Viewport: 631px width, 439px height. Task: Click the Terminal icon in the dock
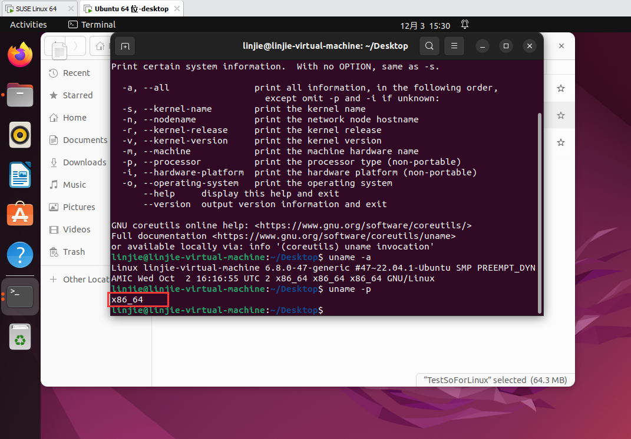(19, 296)
